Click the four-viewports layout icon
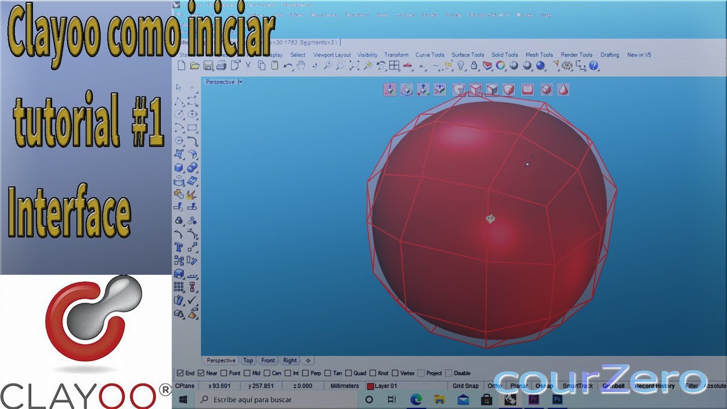This screenshot has height=409, width=727. (x=394, y=65)
